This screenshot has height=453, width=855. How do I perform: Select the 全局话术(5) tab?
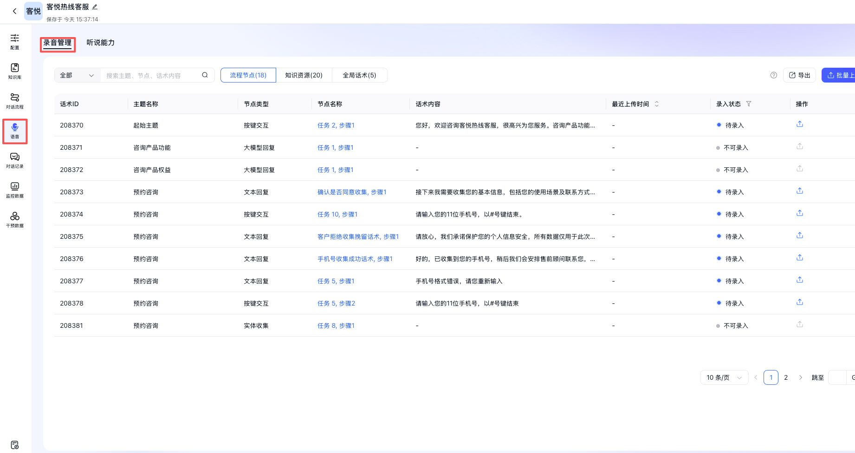point(359,75)
